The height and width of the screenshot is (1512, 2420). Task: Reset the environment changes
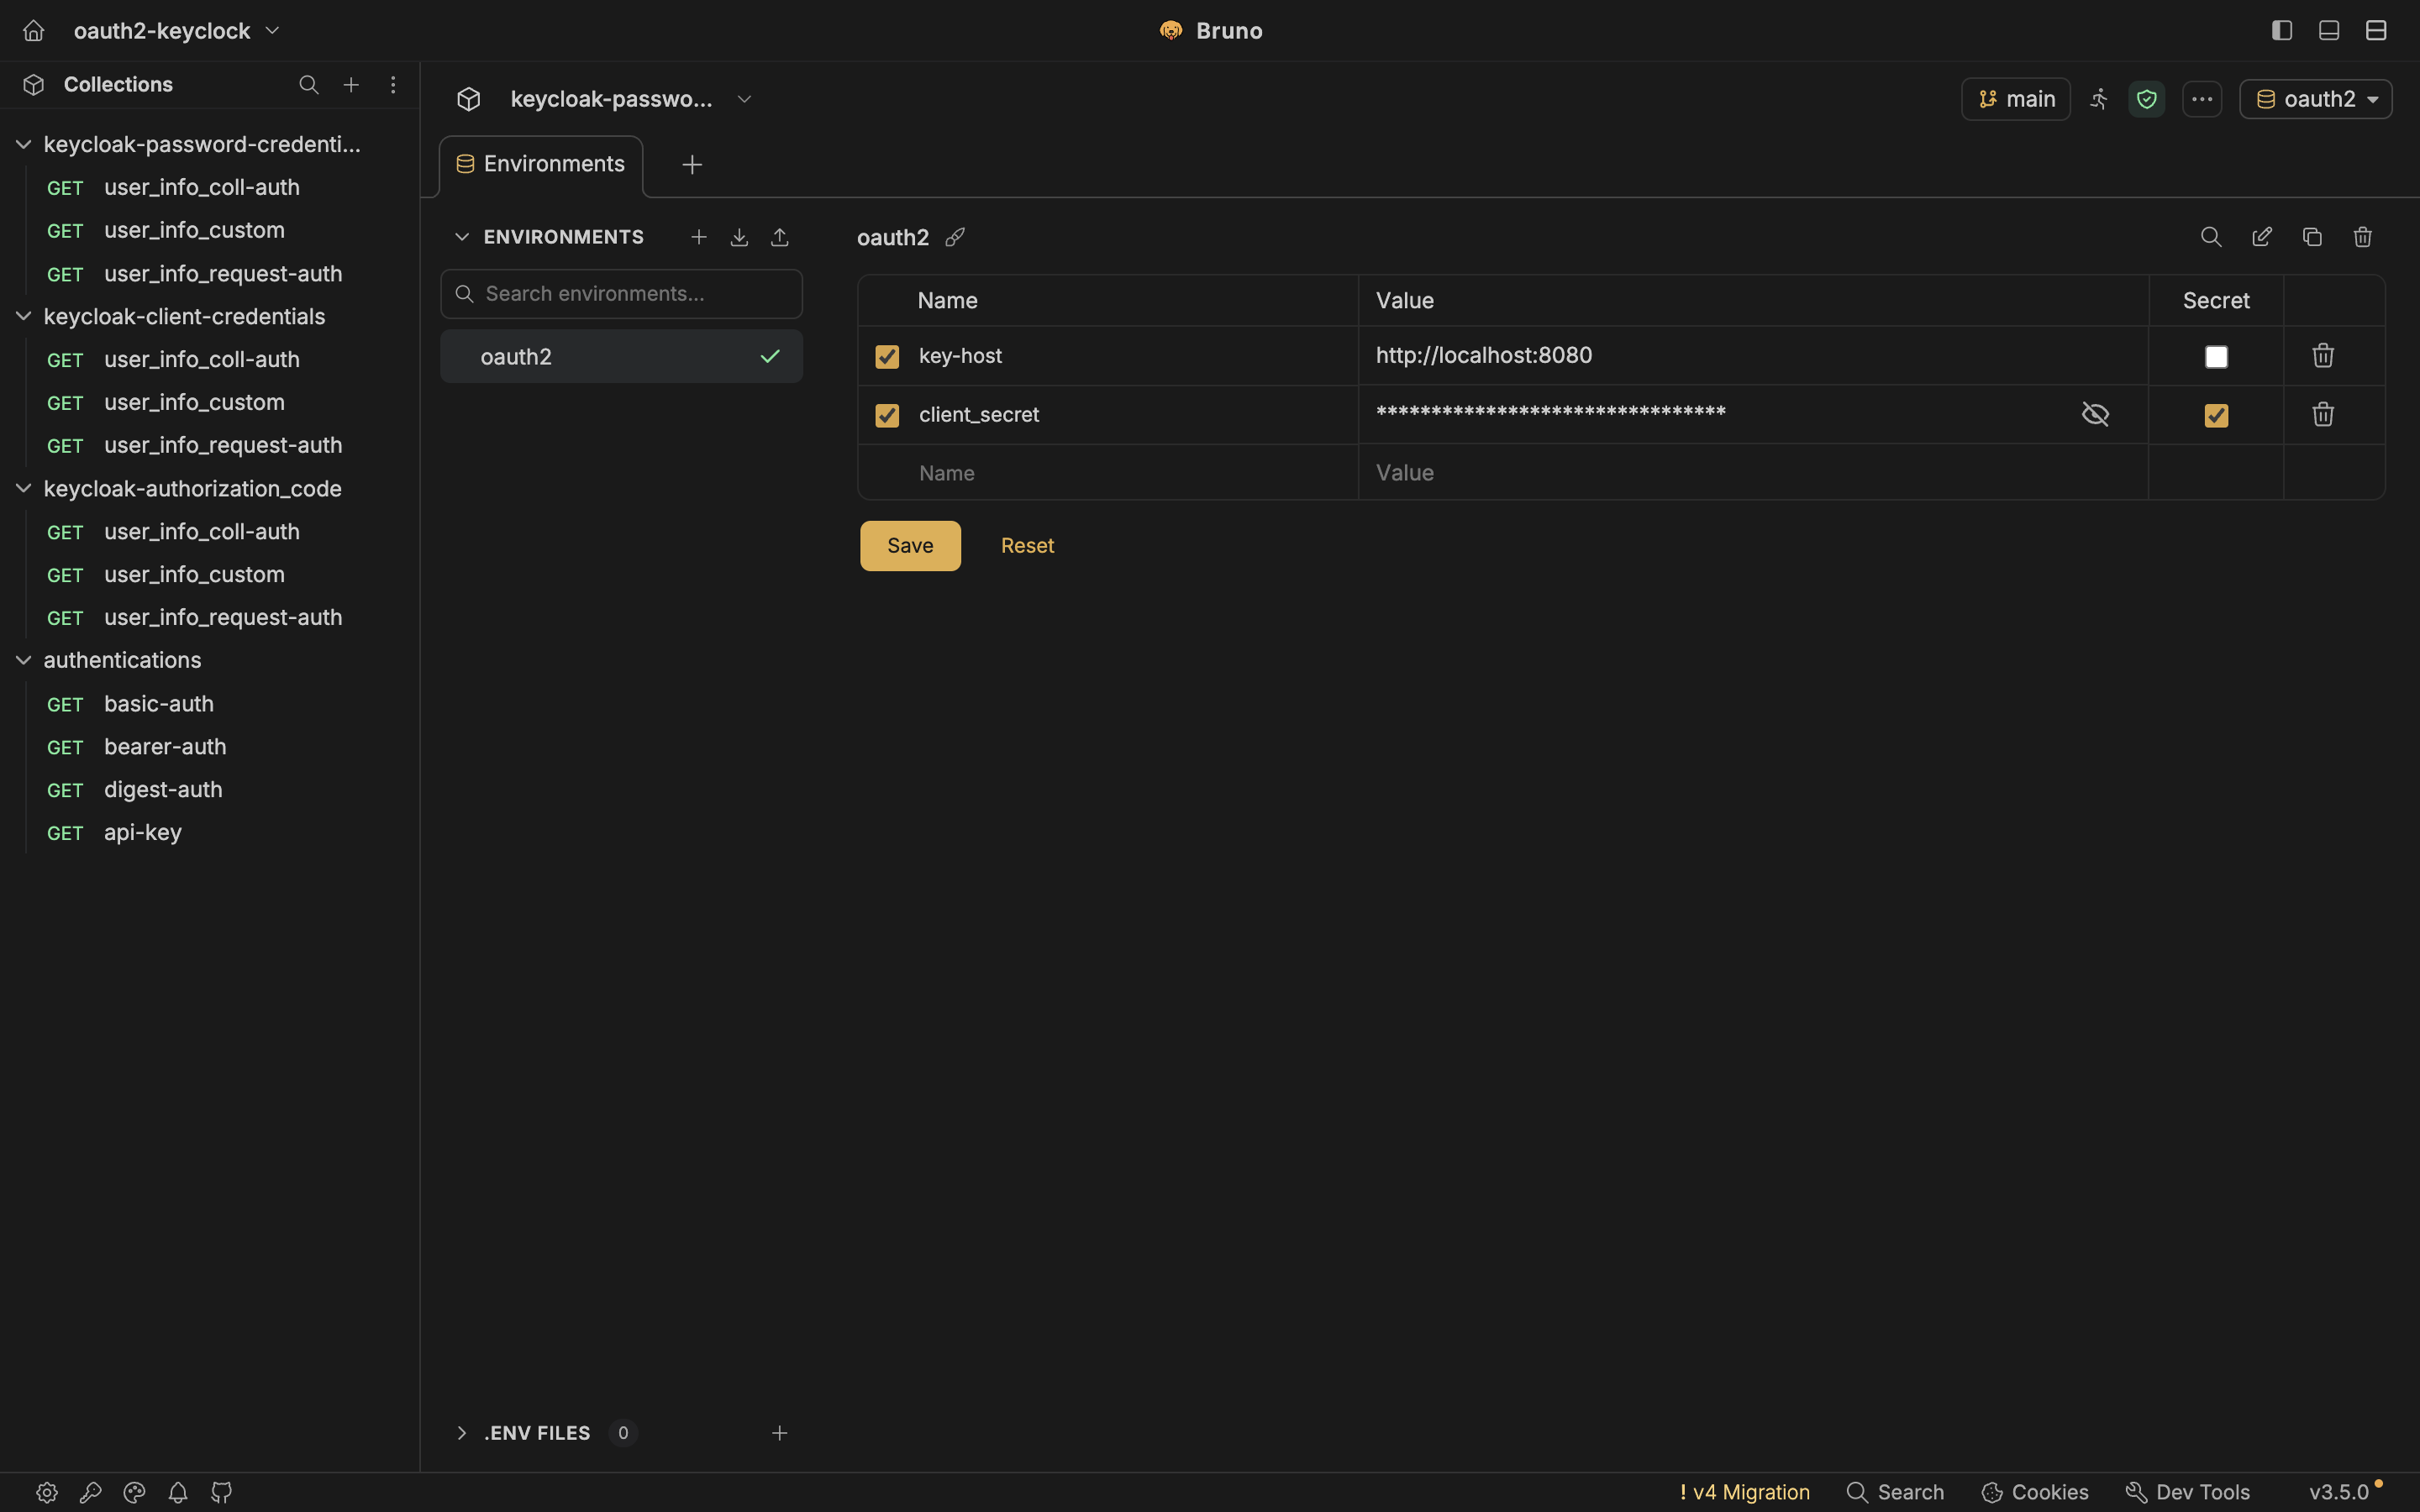point(1027,546)
